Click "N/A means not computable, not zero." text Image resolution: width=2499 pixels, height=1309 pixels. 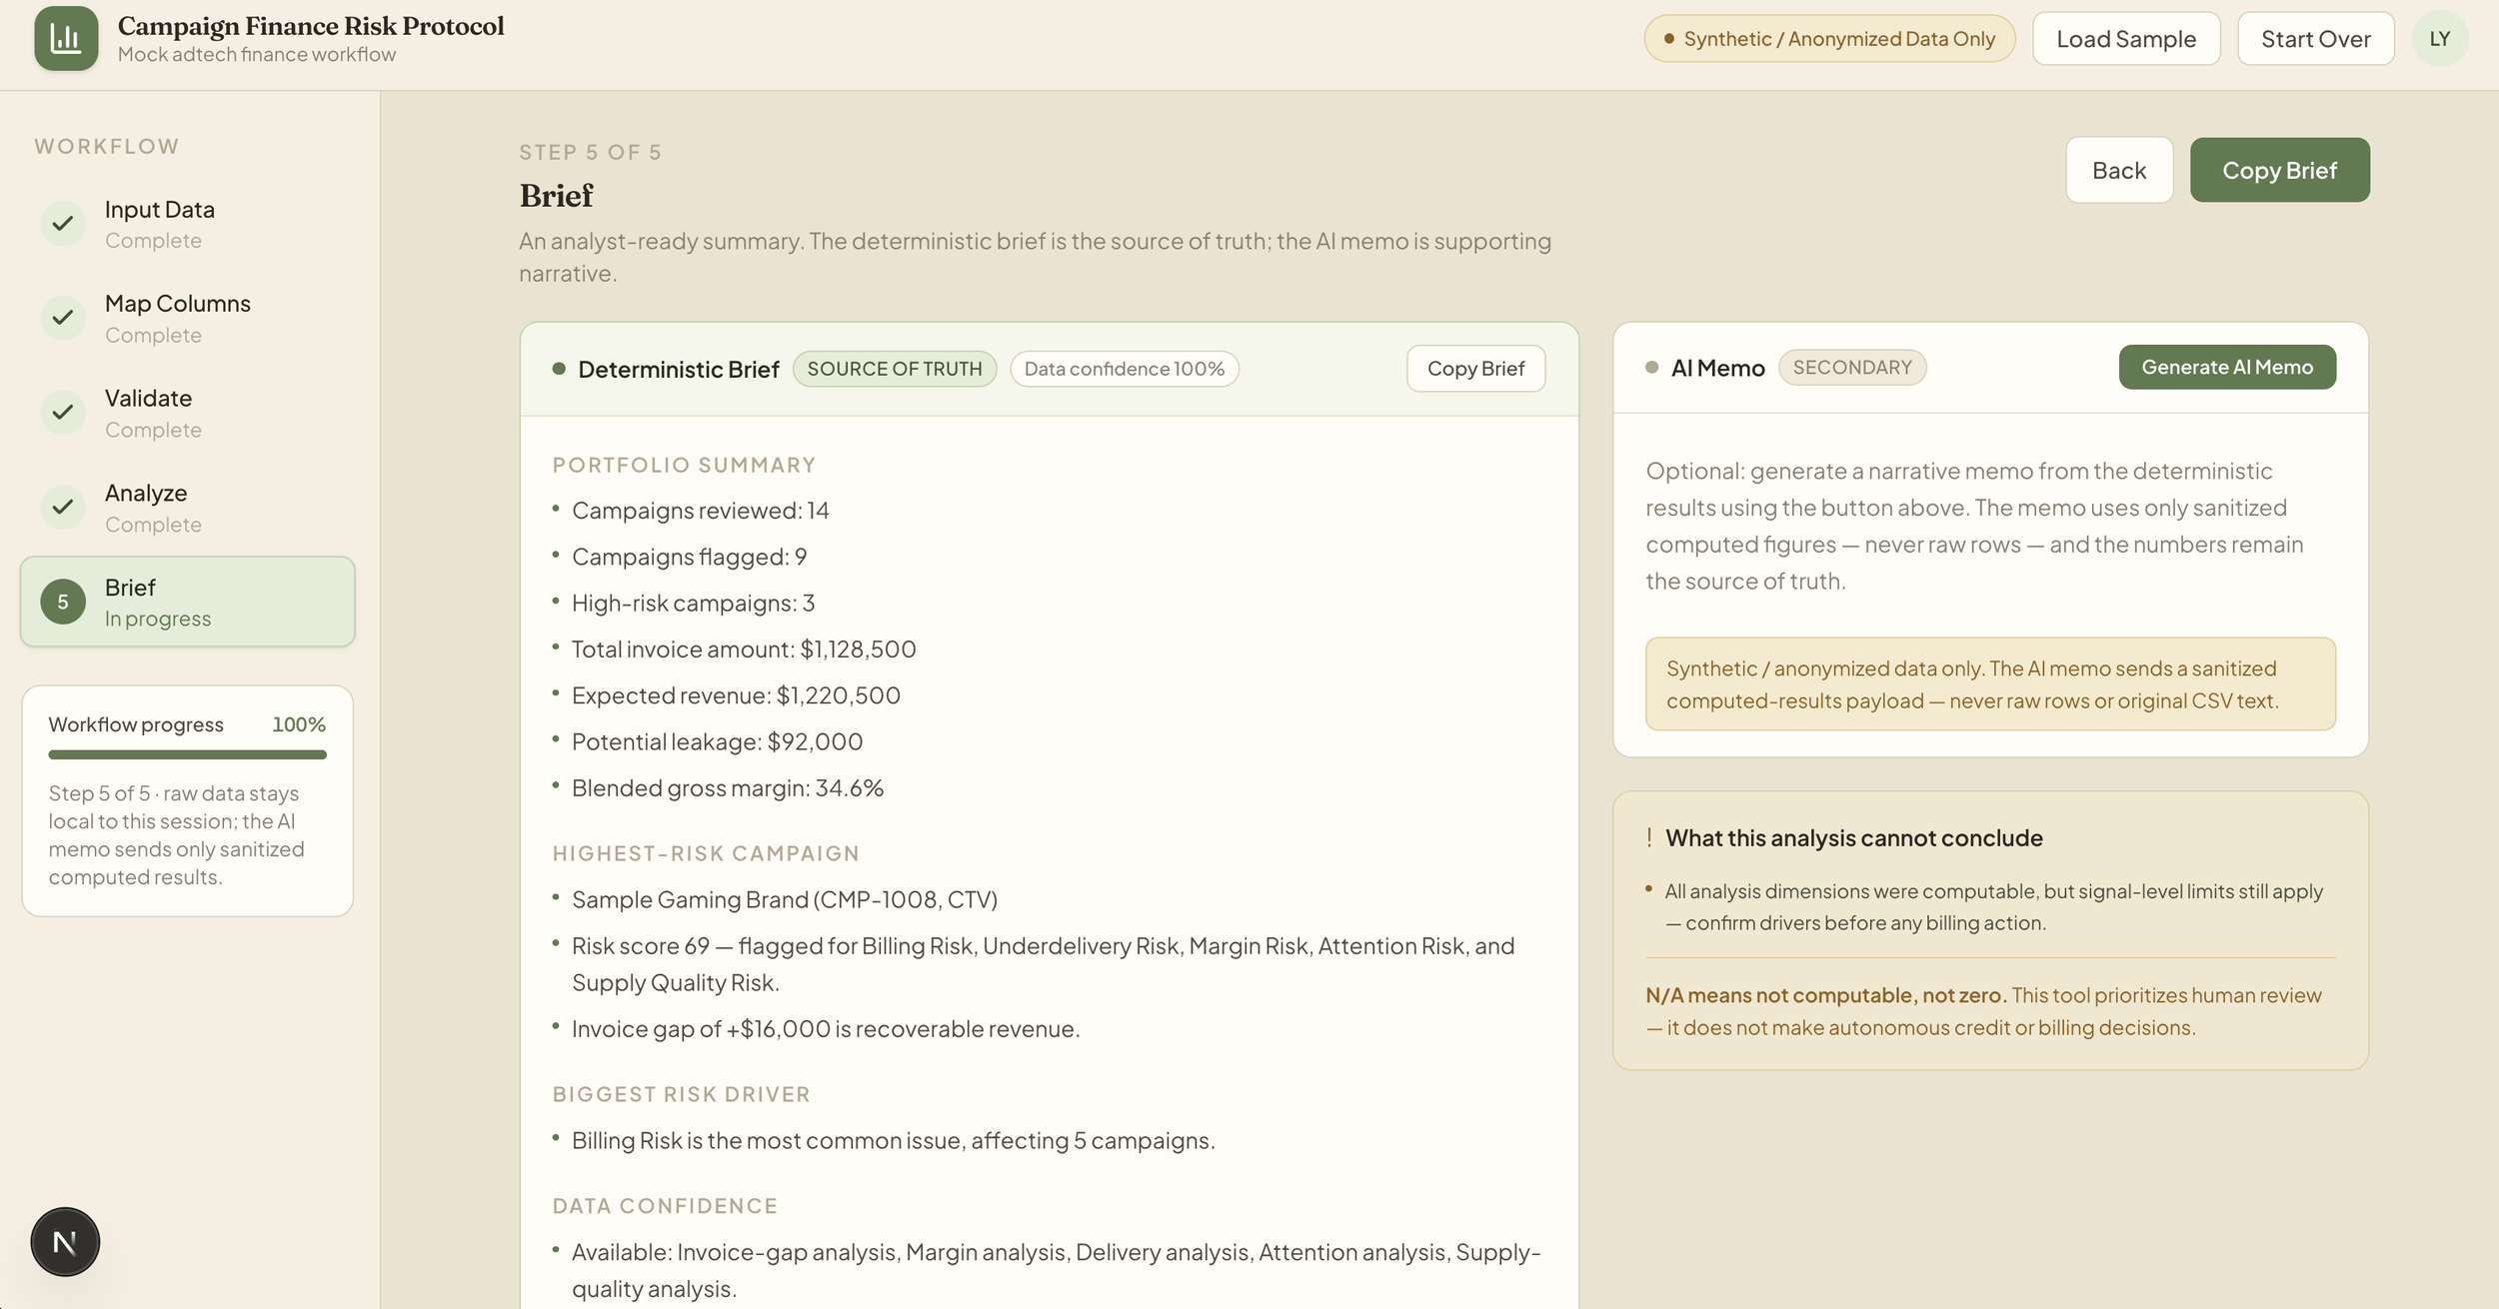[x=1826, y=995]
